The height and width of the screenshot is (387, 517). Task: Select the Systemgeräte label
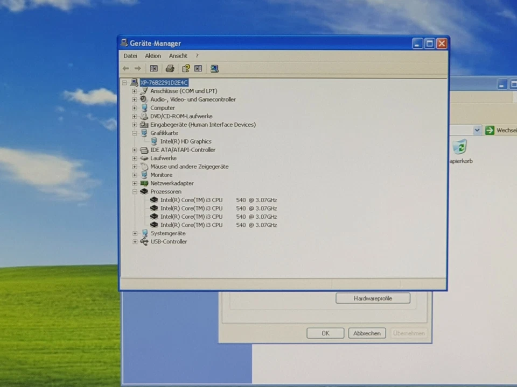click(168, 233)
